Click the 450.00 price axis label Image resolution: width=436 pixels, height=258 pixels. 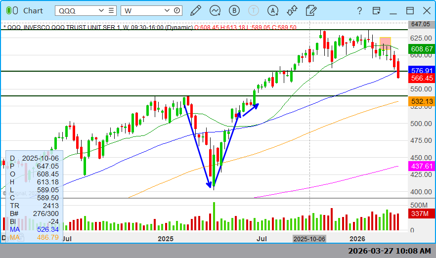click(x=421, y=158)
